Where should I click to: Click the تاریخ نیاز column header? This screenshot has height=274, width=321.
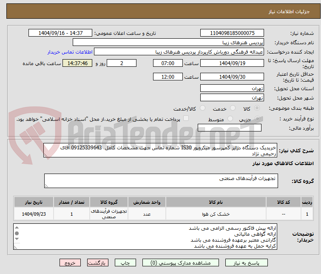(34, 202)
